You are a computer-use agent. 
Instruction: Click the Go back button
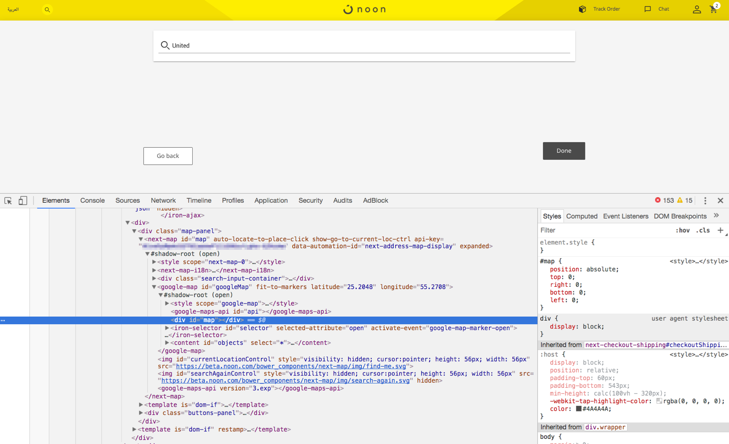[x=168, y=156]
